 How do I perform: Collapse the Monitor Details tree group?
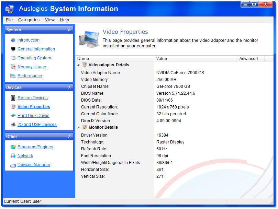coord(79,128)
